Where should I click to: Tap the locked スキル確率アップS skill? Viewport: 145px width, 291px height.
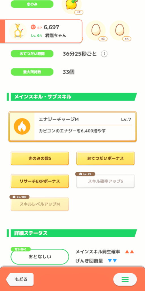[x=105, y=181]
